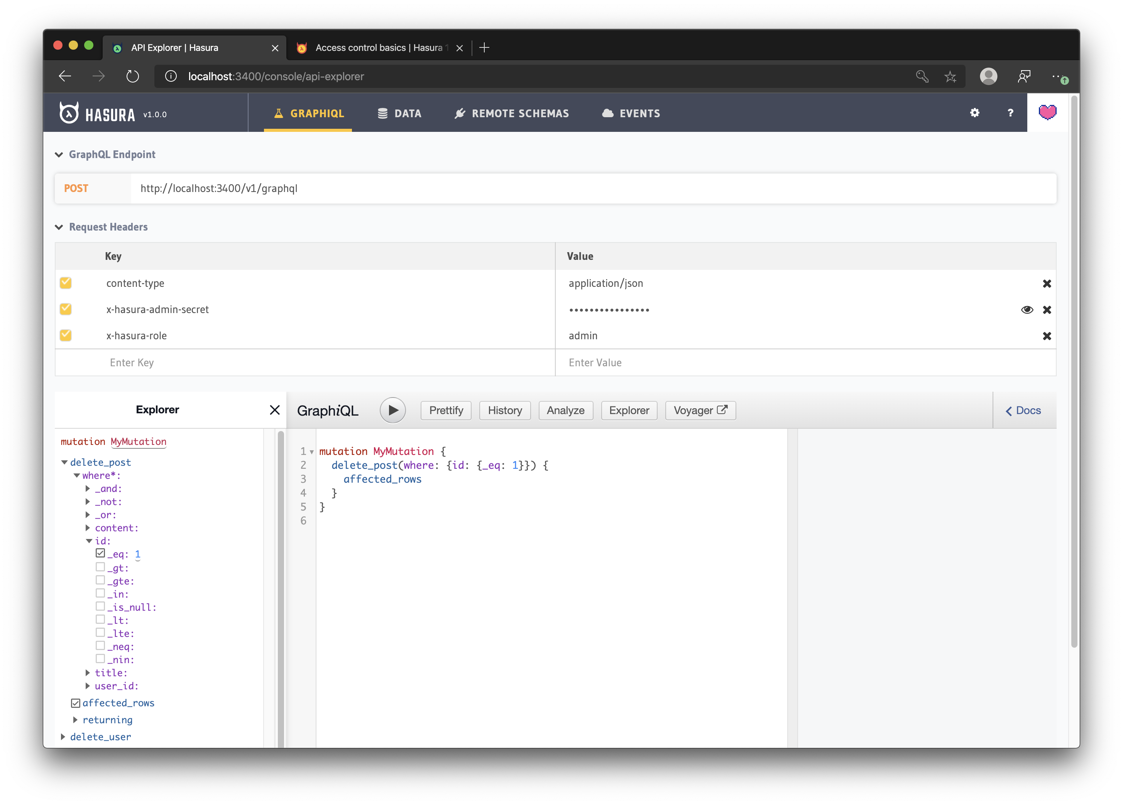Delete the content-type header row
Image resolution: width=1123 pixels, height=805 pixels.
1046,283
